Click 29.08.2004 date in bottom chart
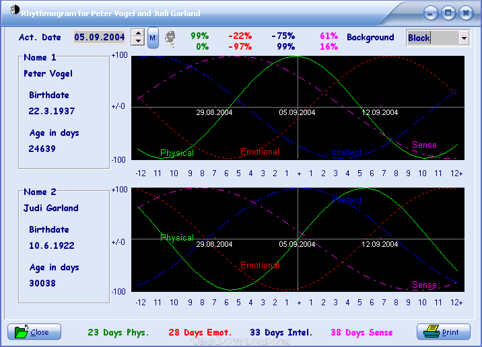This screenshot has width=482, height=347. [x=214, y=244]
